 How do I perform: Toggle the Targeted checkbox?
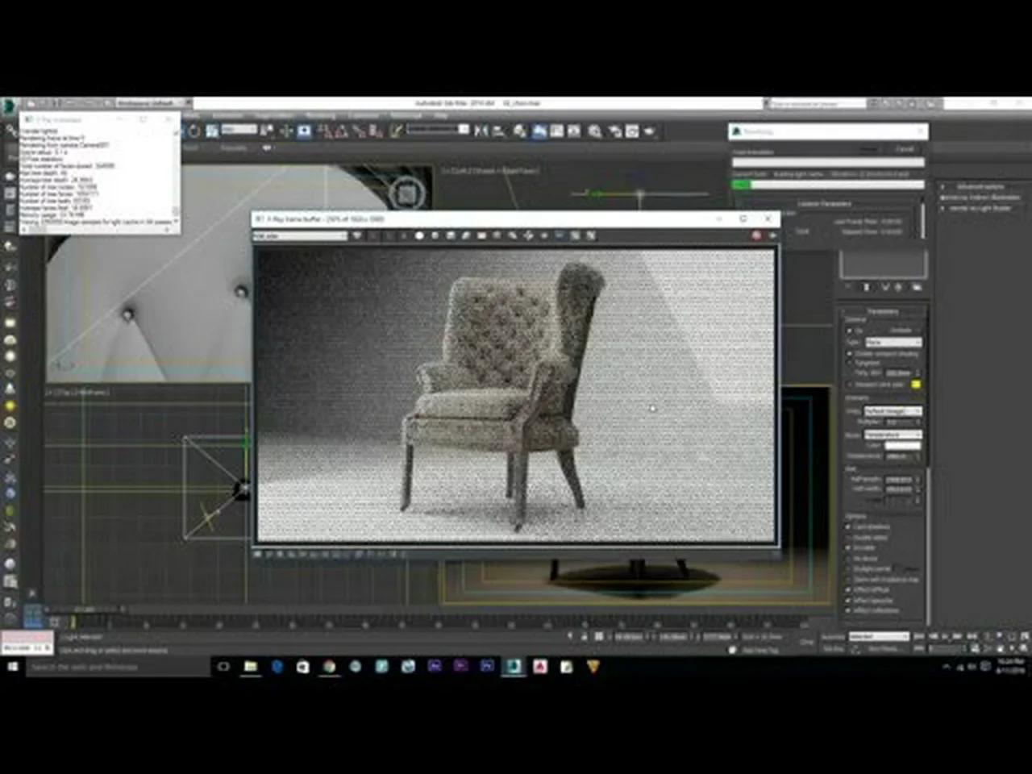click(848, 363)
